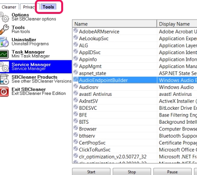The image size is (197, 175).
Task: Click gear icon beside AdobeARMservice
Action: [x=76, y=31]
